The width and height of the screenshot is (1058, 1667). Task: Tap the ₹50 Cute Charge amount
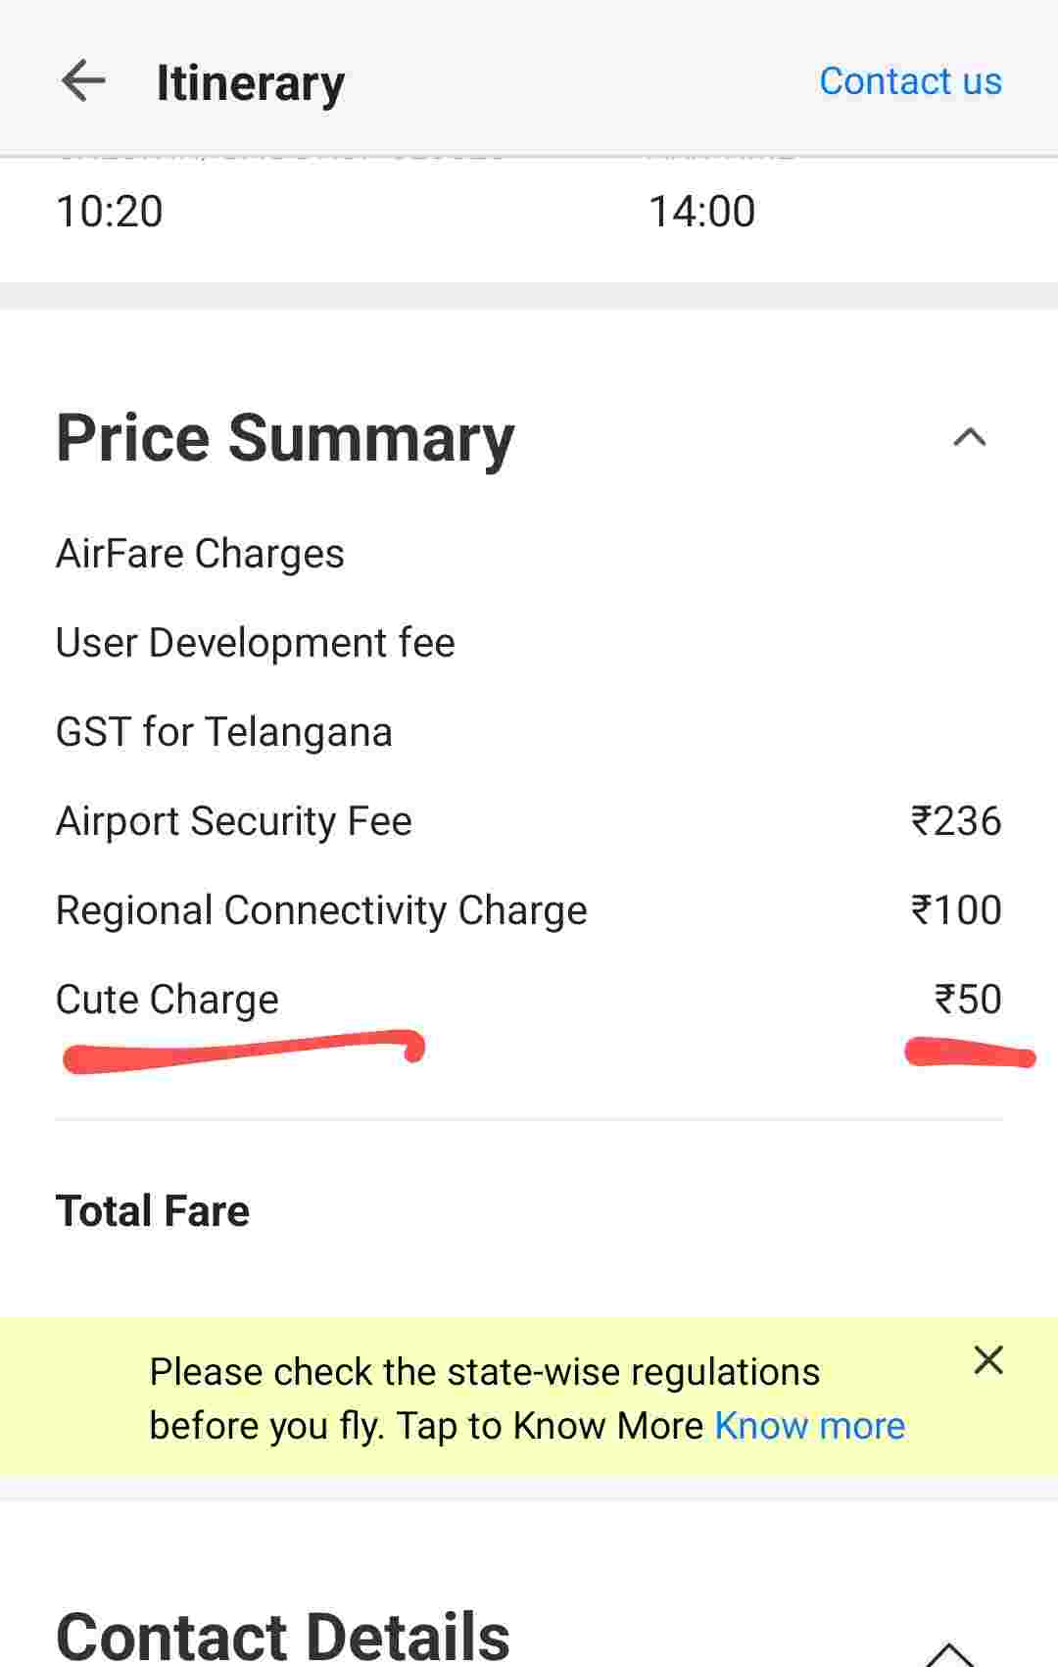[x=968, y=1000]
